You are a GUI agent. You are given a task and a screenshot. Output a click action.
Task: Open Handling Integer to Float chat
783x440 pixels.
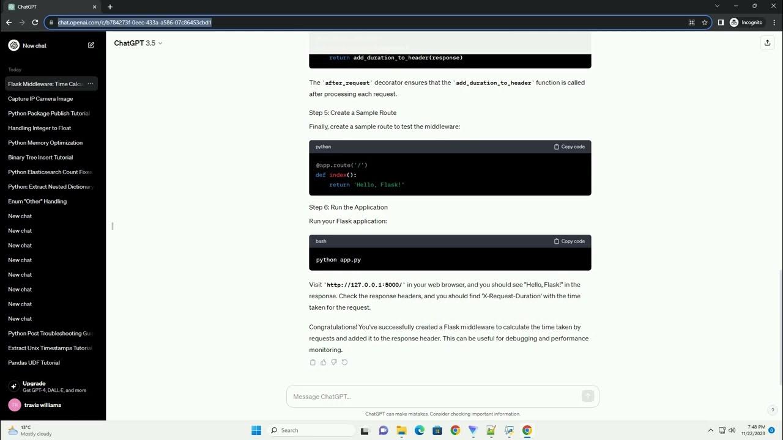tap(51, 128)
